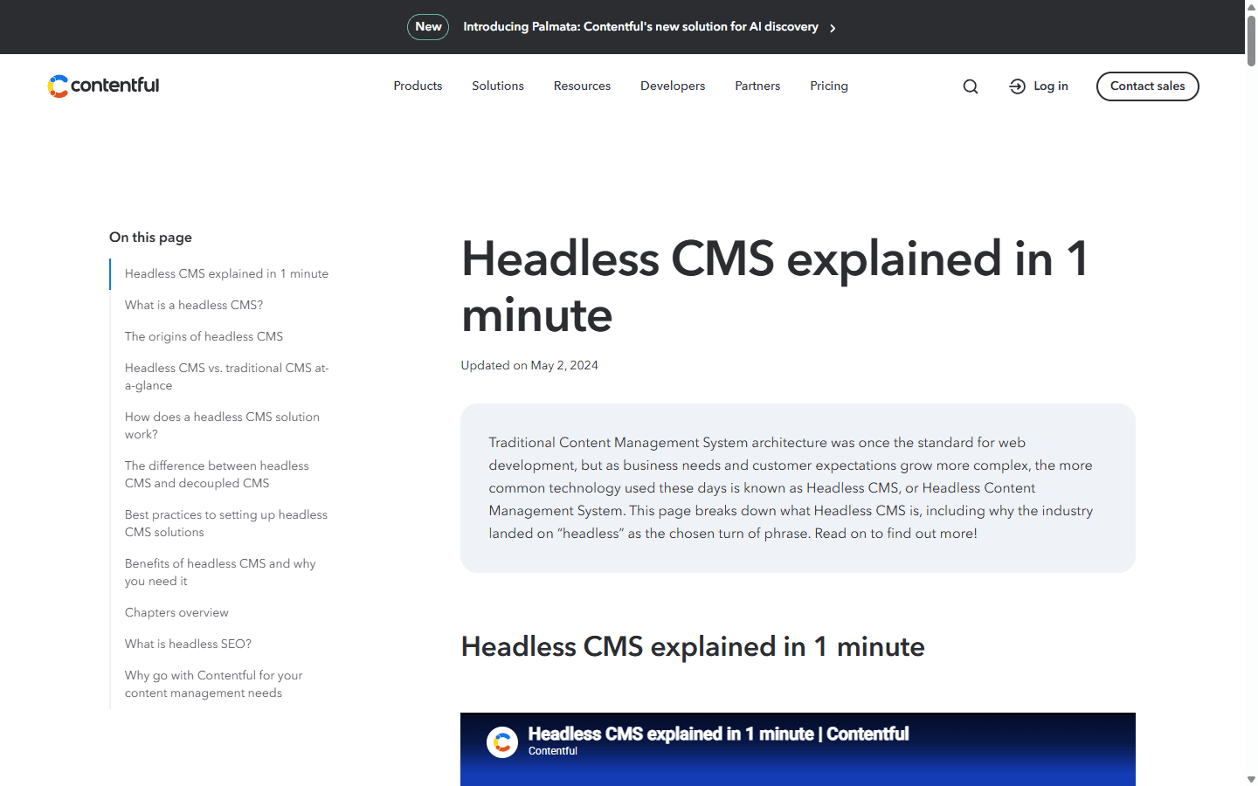Viewport: 1258px width, 786px height.
Task: Jump to difference between headless and decoupled CMS
Action: click(x=217, y=474)
